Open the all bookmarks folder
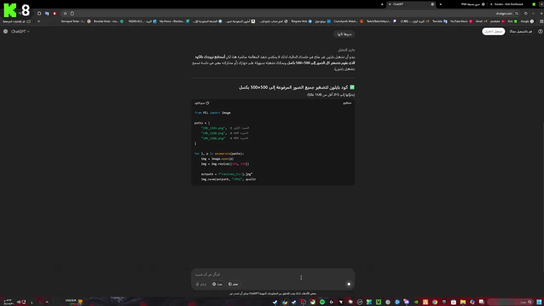Image resolution: width=544 pixels, height=306 pixels. pos(17,21)
